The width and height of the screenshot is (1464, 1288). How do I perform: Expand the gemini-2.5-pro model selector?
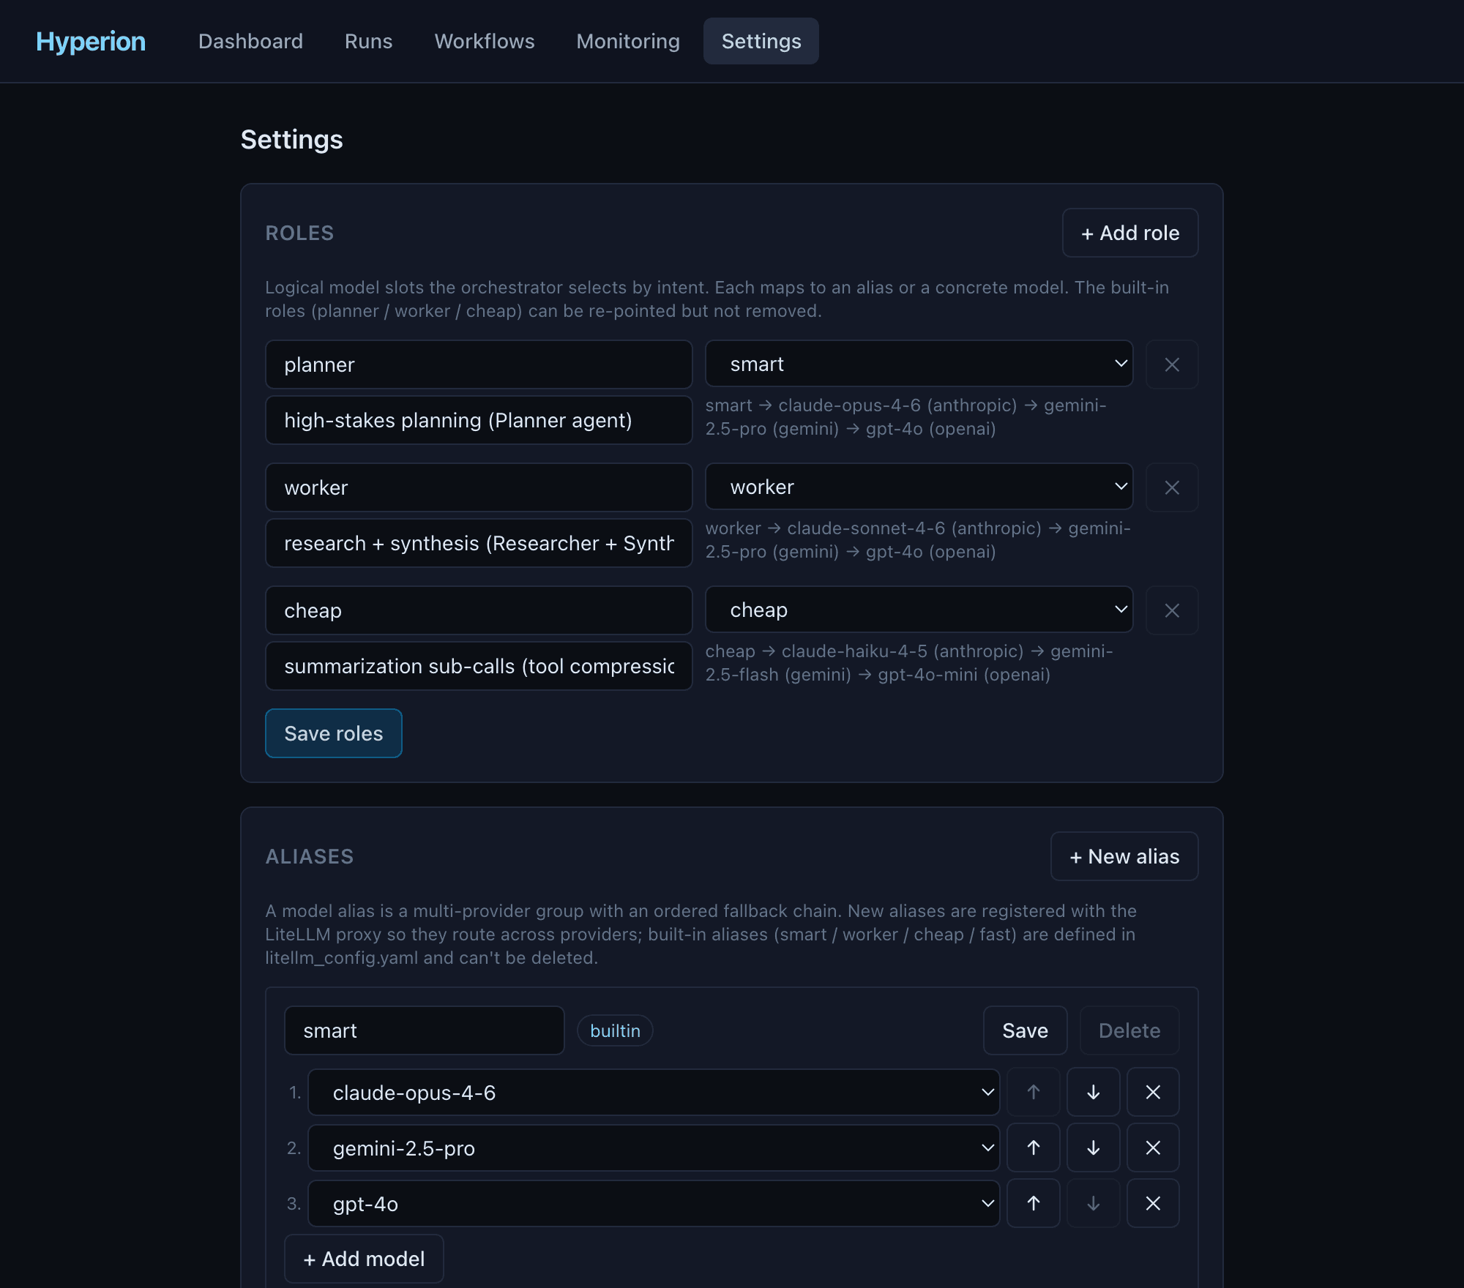(x=654, y=1148)
